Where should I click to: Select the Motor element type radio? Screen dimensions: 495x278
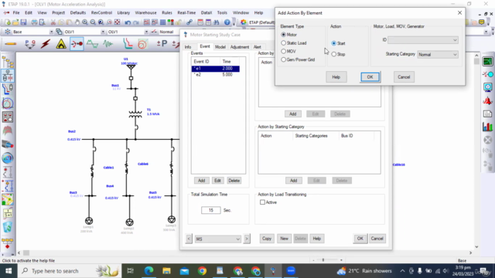click(x=284, y=35)
